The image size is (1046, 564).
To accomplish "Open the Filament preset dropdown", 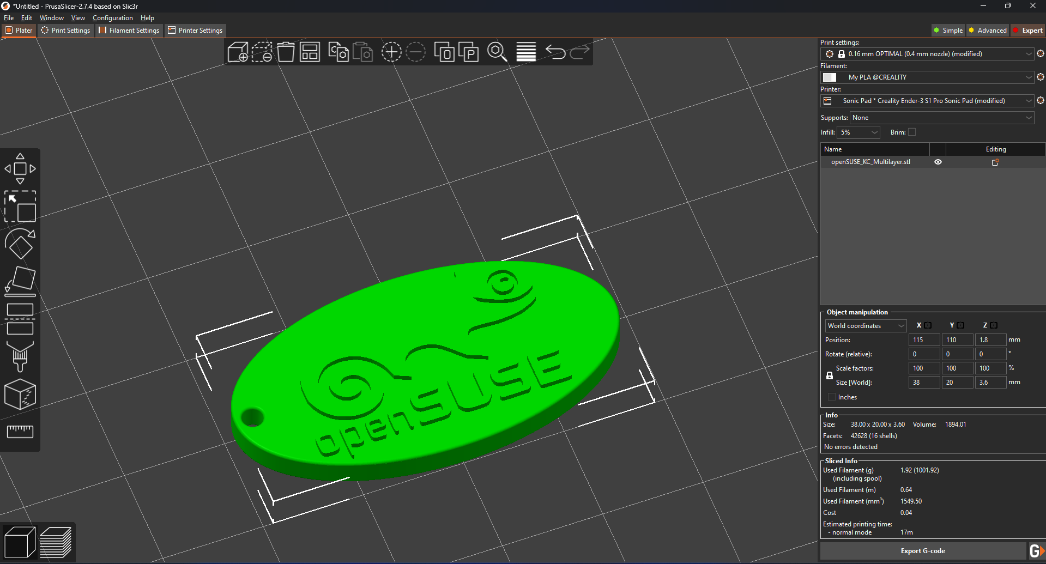I will click(927, 77).
